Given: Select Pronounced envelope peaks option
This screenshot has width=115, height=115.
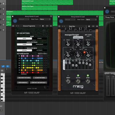Looking at the screenshot, I should pos(39,45).
